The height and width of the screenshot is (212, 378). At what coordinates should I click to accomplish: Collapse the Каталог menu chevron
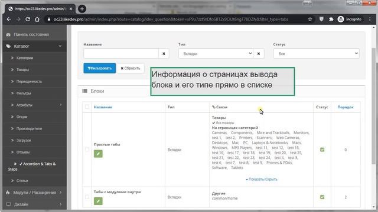tap(60, 46)
